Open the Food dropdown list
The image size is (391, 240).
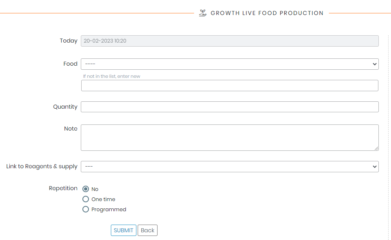[x=230, y=64]
